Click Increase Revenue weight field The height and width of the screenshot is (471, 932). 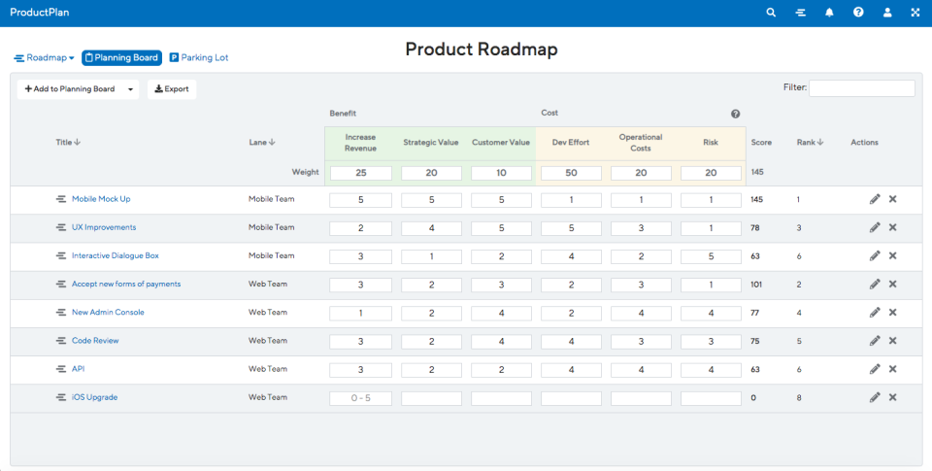click(361, 173)
